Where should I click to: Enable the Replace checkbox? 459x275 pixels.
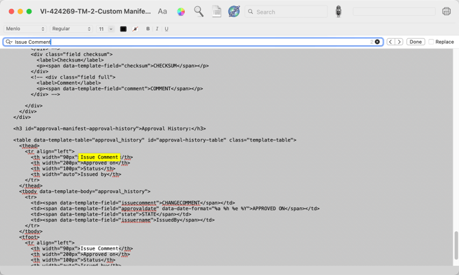(x=431, y=42)
